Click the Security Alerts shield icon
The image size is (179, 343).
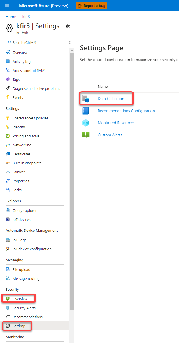pos(8,308)
